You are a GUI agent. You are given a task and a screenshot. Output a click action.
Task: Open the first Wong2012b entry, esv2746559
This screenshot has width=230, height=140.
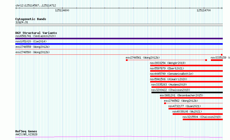coord(33,47)
